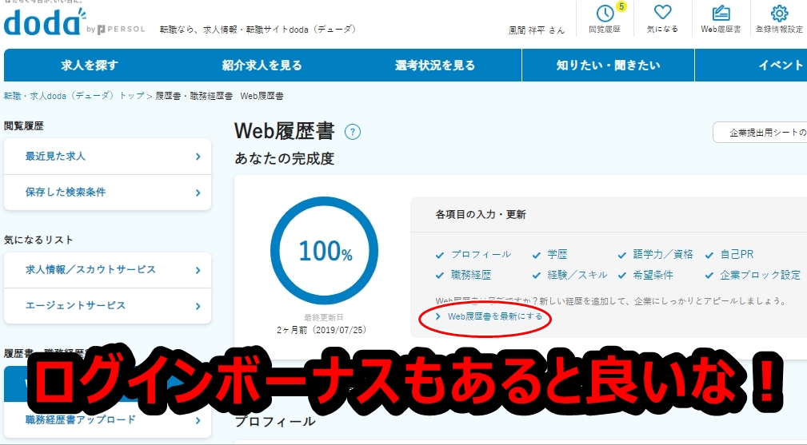This screenshot has height=445, width=807.
Task: Open 最近見た求人 in sidebar
Action: coord(107,157)
